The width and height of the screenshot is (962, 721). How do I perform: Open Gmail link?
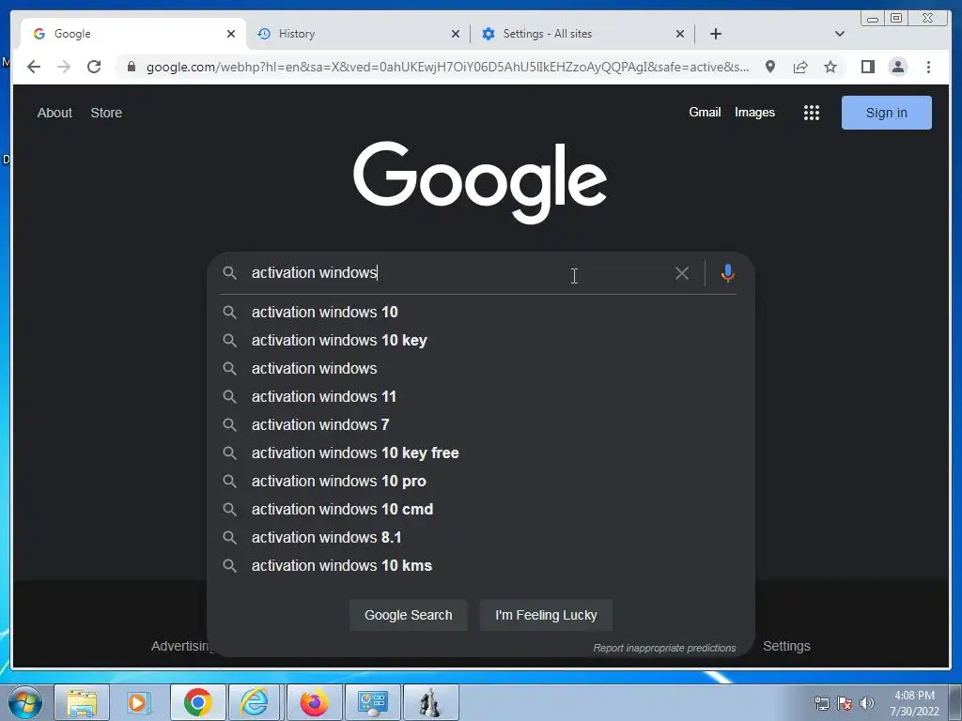point(705,113)
